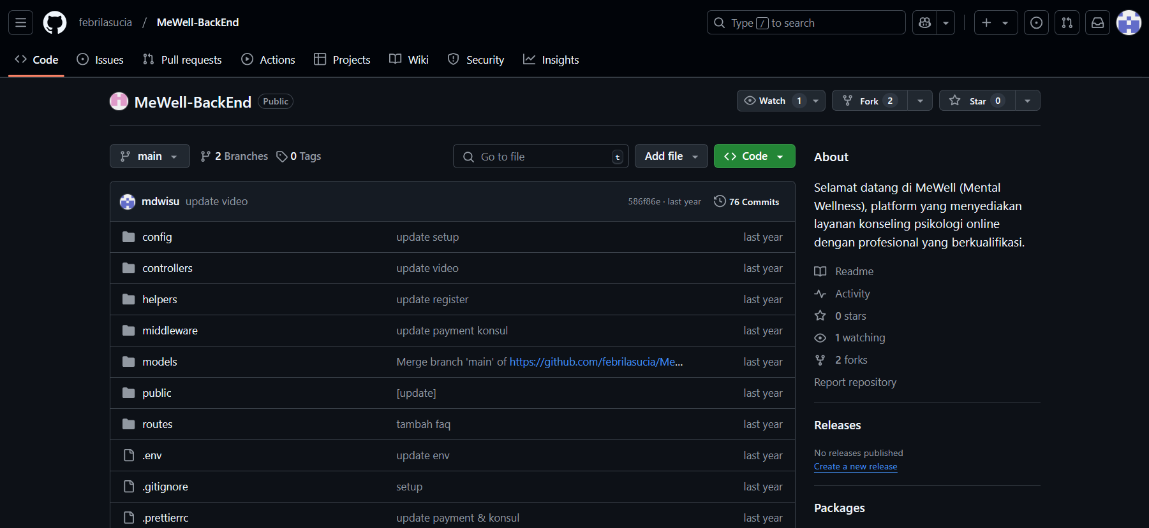Click Report repository link

pos(855,382)
